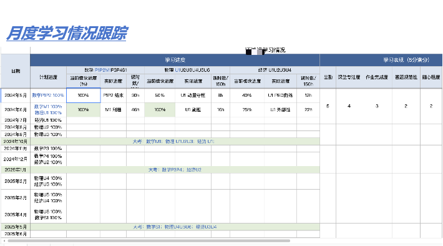Click the 物理U3 100% plan cell
The height and width of the screenshot is (246, 443).
48,134
